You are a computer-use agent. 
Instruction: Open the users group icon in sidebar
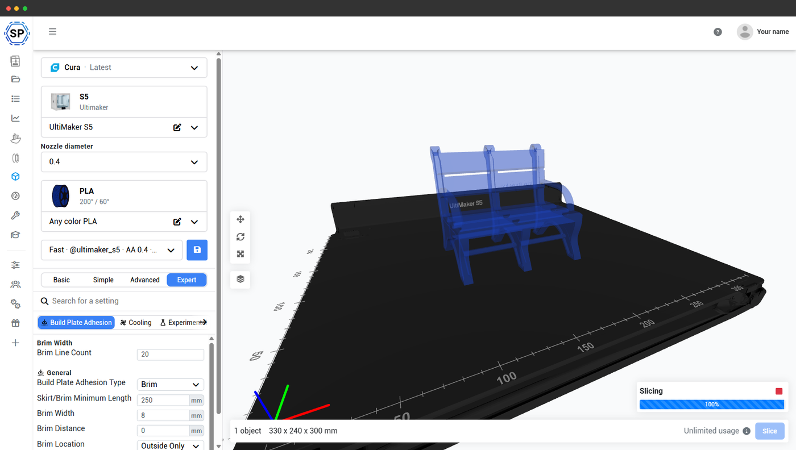click(x=15, y=285)
